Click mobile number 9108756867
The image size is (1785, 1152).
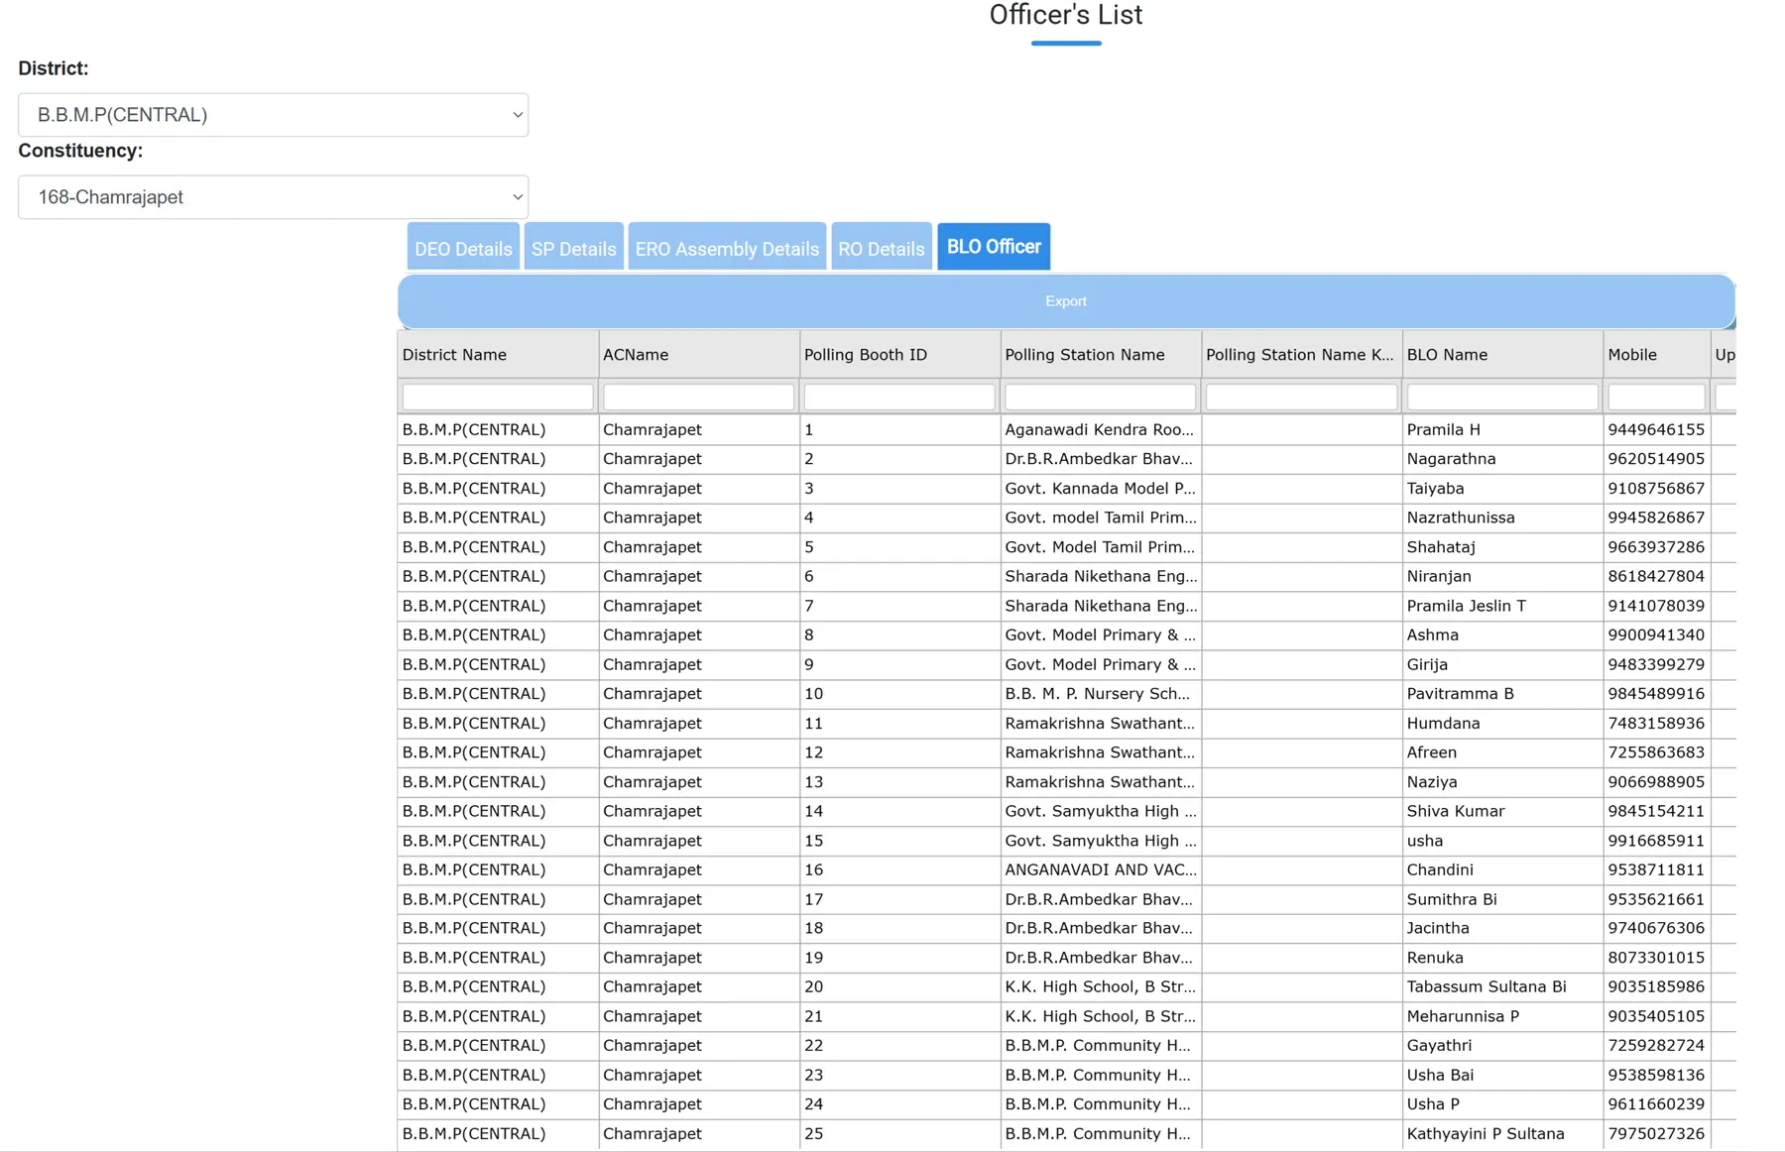pos(1656,489)
